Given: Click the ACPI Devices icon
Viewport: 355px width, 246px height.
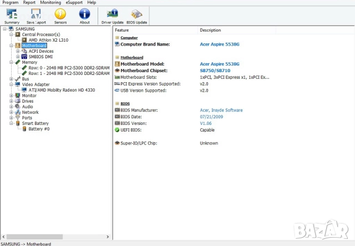Looking at the screenshot, I should (x=24, y=51).
